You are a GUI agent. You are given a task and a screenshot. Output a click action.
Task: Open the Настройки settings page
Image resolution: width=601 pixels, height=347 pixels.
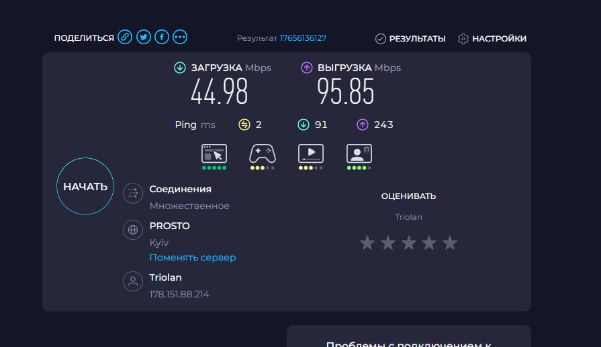coord(492,39)
